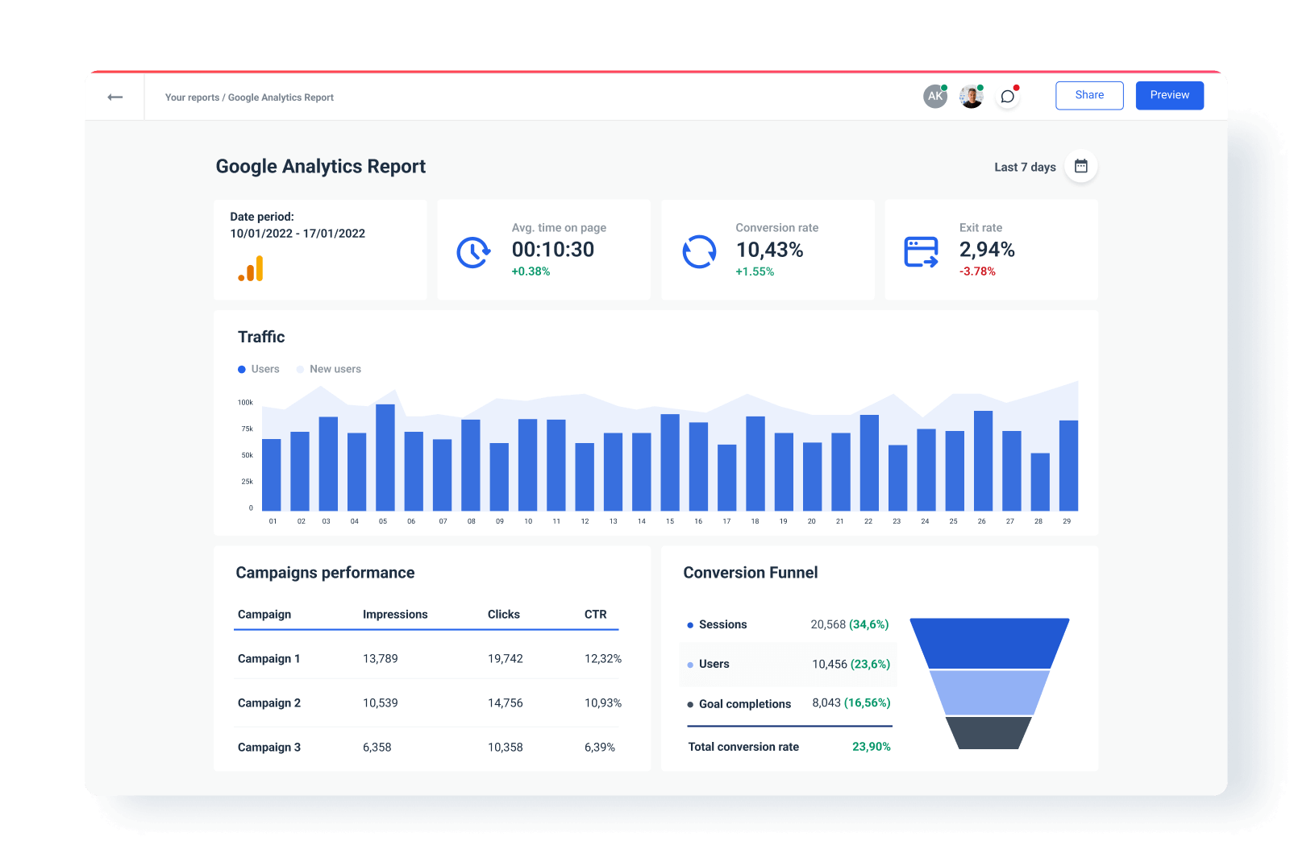Open the calendar date picker icon
Screen dimensions: 1311x866
click(x=1080, y=166)
